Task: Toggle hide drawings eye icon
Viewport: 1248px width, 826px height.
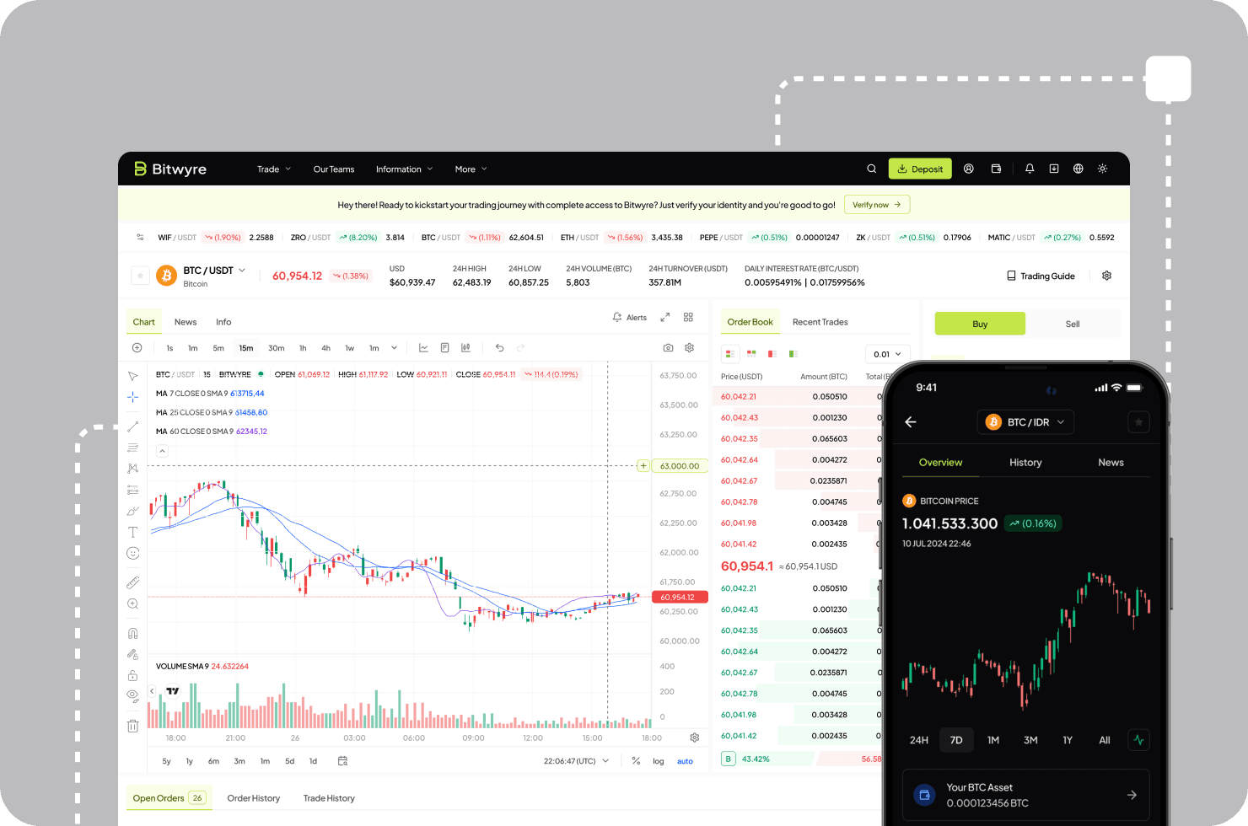Action: [132, 696]
